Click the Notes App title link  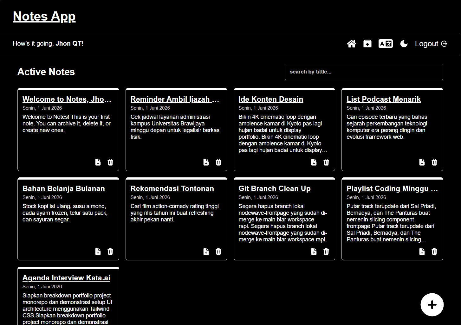(44, 16)
